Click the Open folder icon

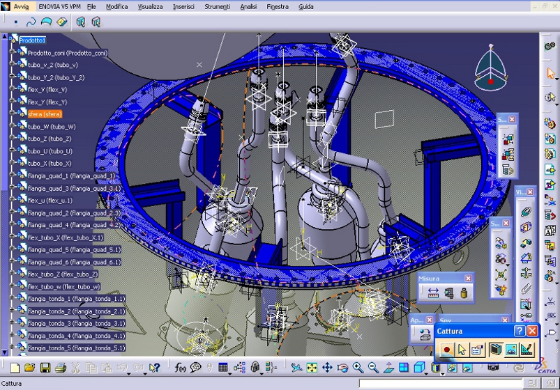pyautogui.click(x=30, y=368)
